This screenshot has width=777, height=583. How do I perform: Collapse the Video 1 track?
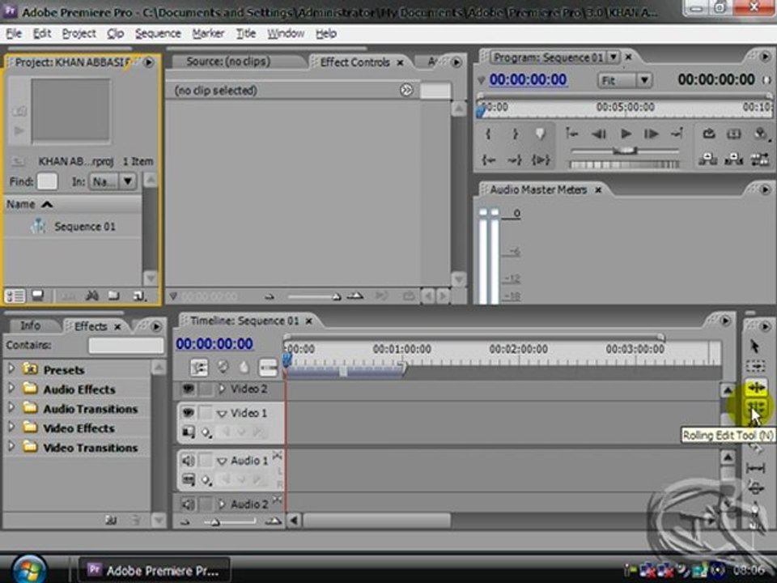point(222,413)
